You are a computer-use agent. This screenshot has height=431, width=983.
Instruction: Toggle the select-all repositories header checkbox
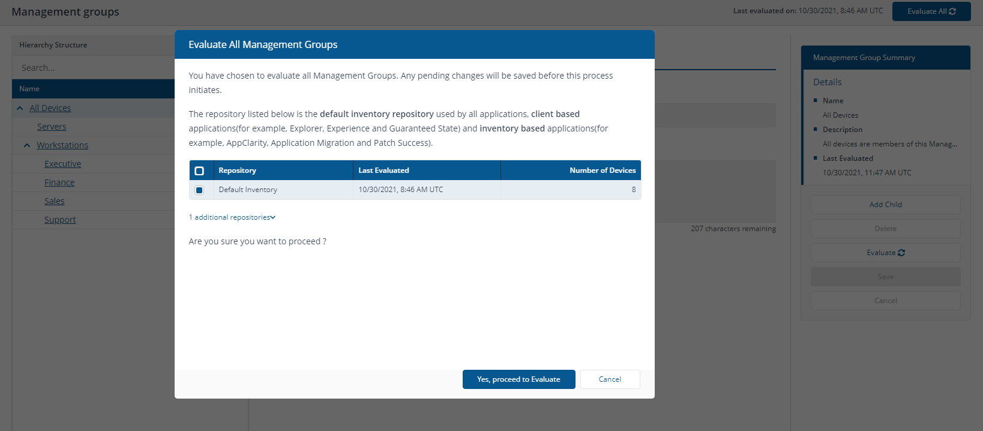[199, 170]
